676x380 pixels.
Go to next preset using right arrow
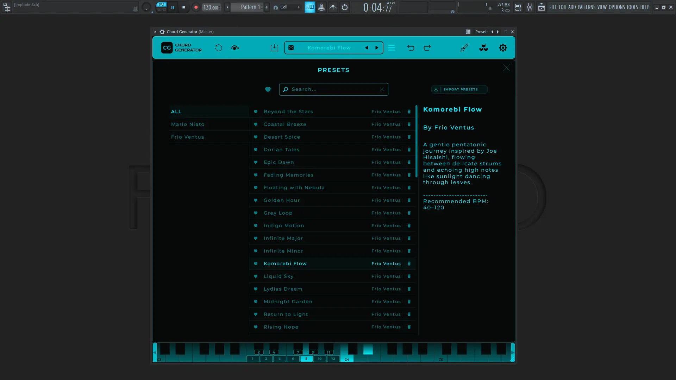pyautogui.click(x=377, y=48)
